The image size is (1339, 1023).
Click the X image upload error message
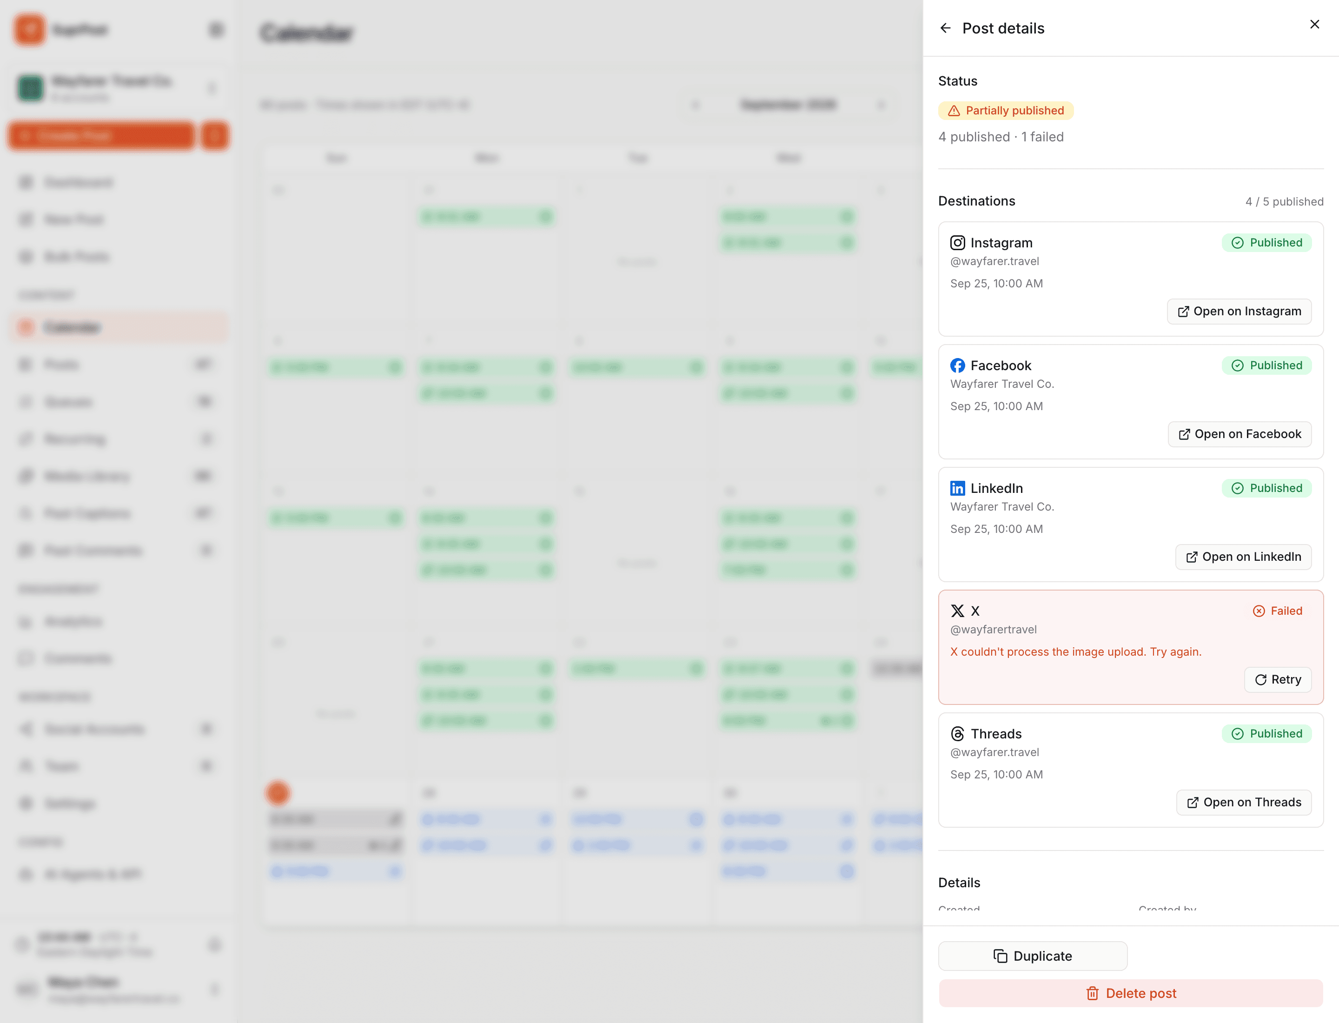pyautogui.click(x=1076, y=651)
